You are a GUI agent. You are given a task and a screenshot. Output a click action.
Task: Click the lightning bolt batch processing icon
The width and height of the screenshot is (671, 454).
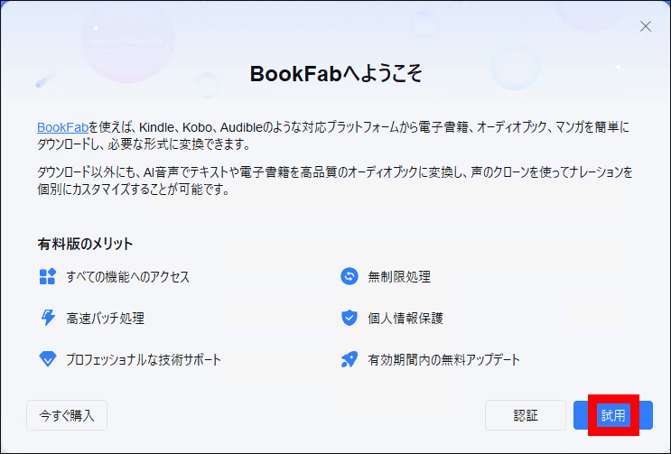48,318
